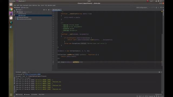The image size is (173, 97).
Task: Click the toolbar icon left of search magnifier
Action: coord(161,8)
